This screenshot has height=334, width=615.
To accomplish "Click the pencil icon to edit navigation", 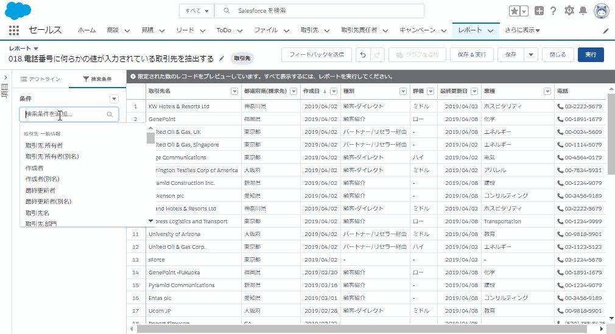I will coord(606,30).
